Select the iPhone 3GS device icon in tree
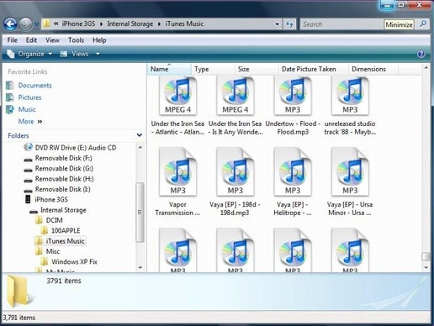This screenshot has height=326, width=434. pyautogui.click(x=28, y=199)
